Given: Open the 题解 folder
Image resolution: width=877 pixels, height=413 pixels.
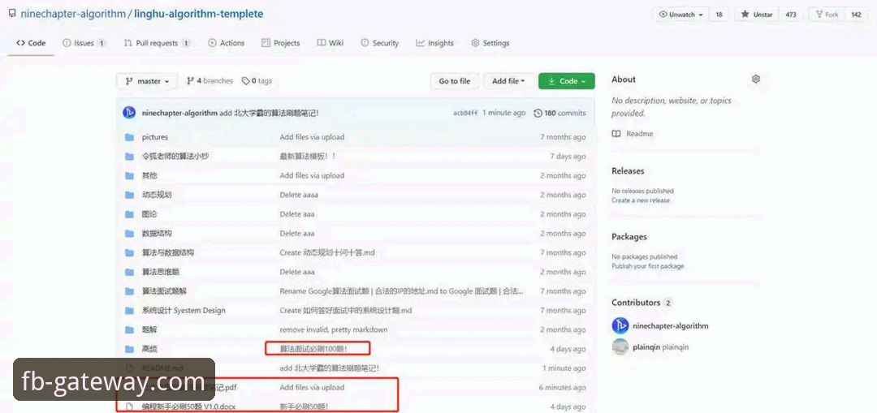Looking at the screenshot, I should coord(149,329).
